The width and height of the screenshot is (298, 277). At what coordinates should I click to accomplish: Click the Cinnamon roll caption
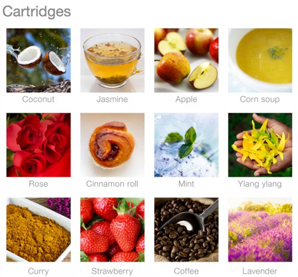point(112,183)
